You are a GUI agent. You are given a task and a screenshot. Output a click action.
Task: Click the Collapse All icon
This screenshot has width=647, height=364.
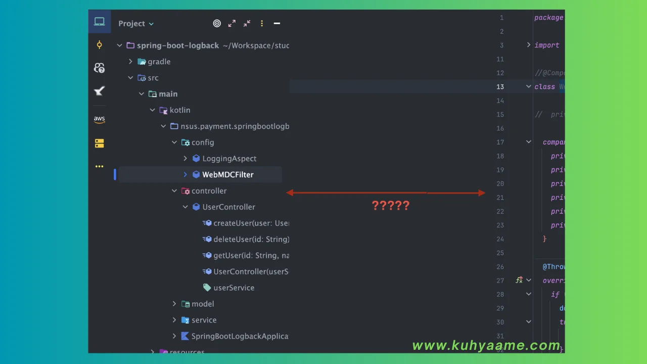pyautogui.click(x=247, y=23)
